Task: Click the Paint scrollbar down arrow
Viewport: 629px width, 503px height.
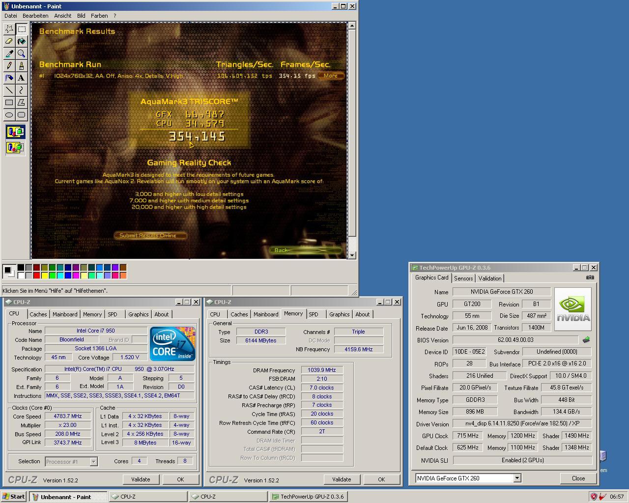Action: (x=352, y=255)
